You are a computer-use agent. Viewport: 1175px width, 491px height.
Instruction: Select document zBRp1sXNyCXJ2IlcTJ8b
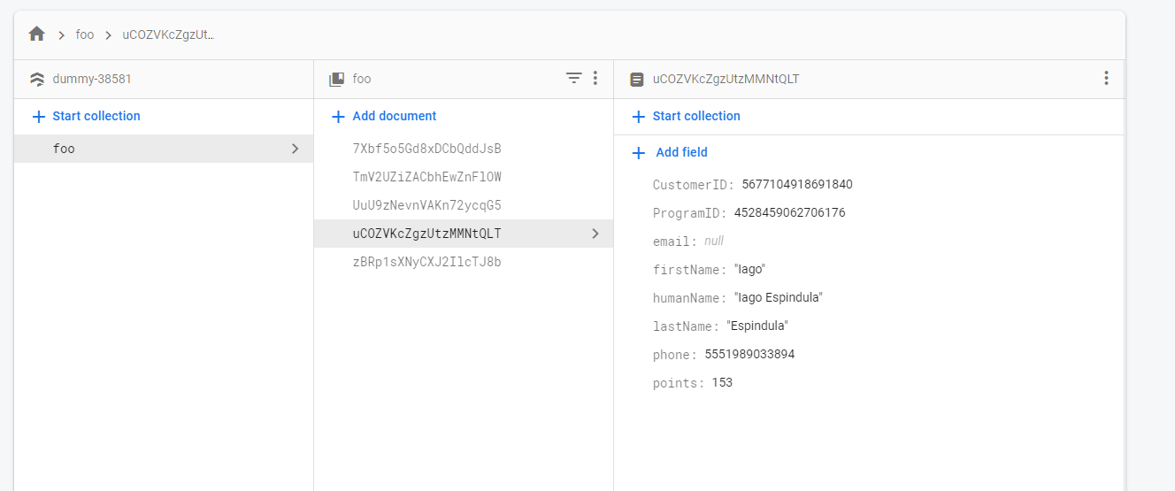pyautogui.click(x=426, y=262)
